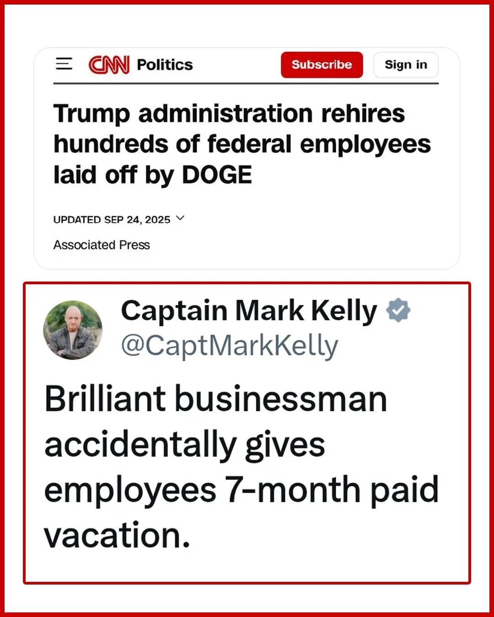Click the Subscribe button

322,65
